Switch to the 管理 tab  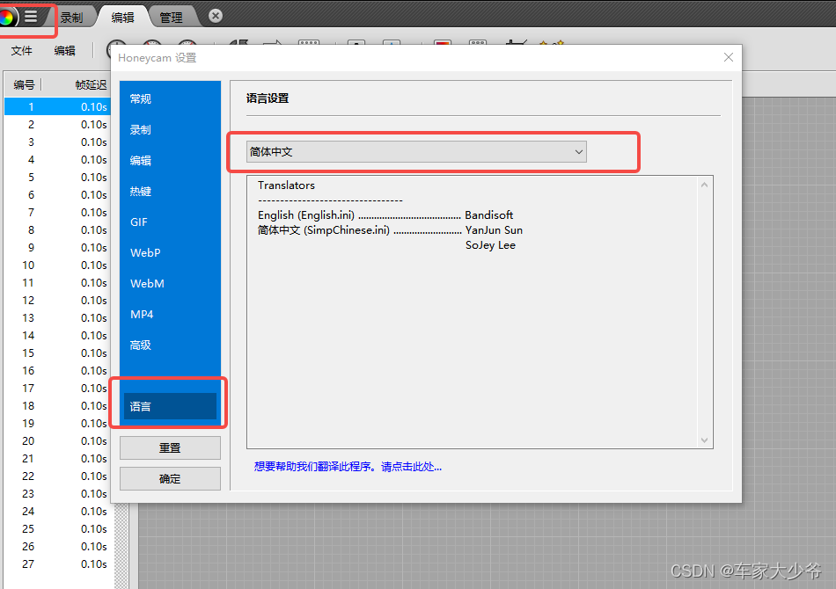[x=172, y=18]
